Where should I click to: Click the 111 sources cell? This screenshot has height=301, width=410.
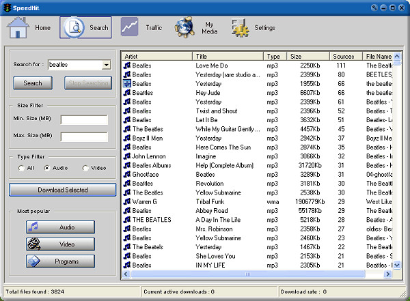click(x=341, y=66)
